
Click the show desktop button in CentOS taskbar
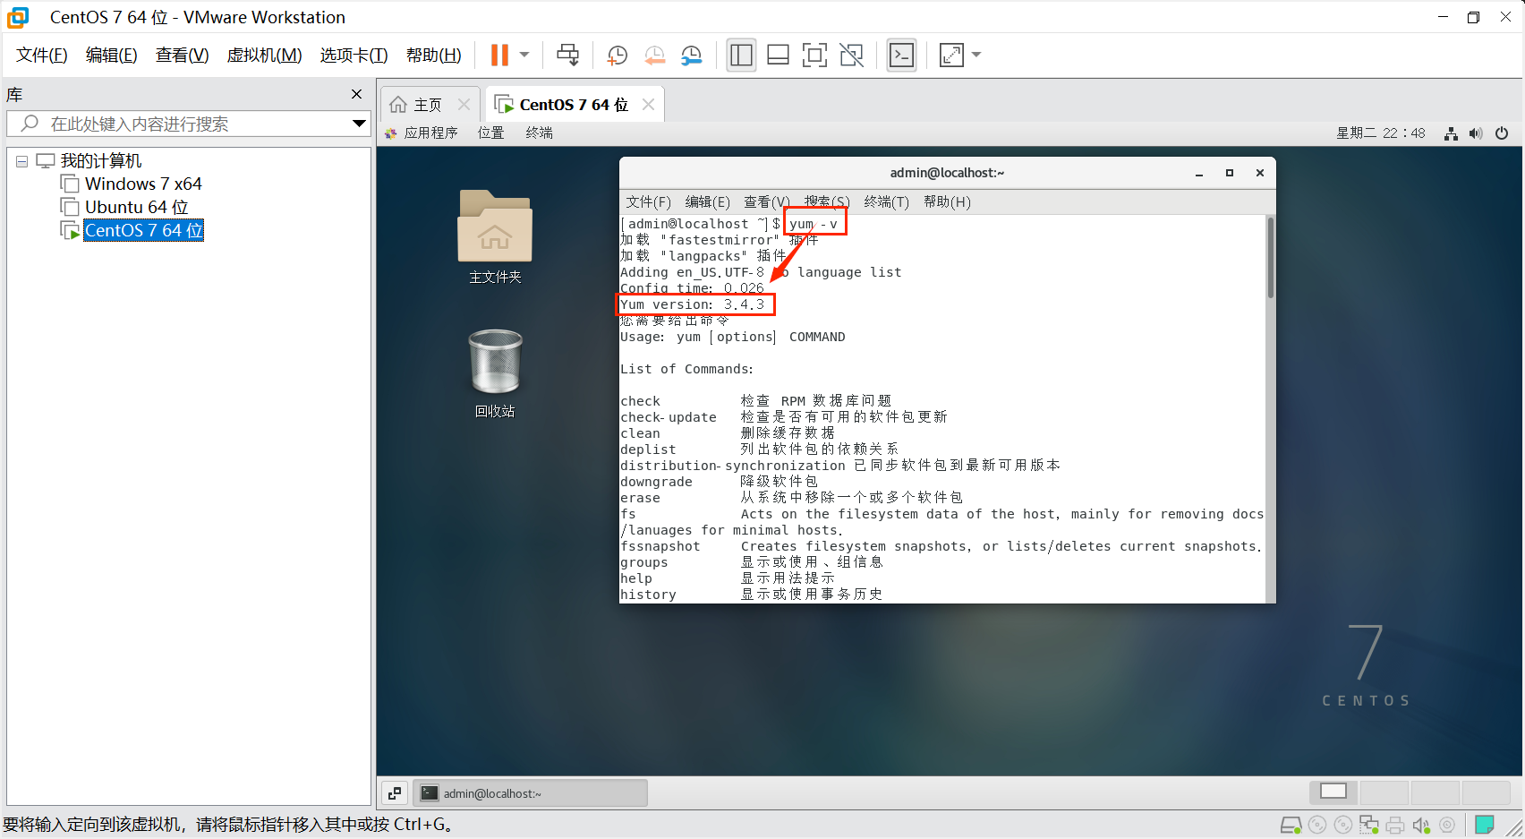pos(395,793)
